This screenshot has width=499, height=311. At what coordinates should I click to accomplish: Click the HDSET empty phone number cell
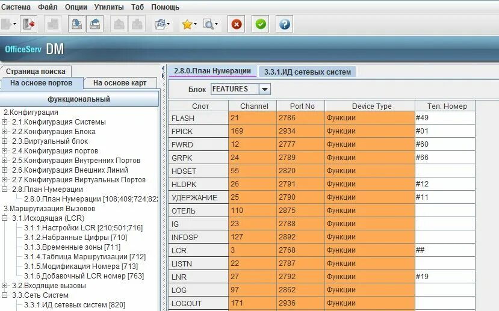tap(445, 171)
